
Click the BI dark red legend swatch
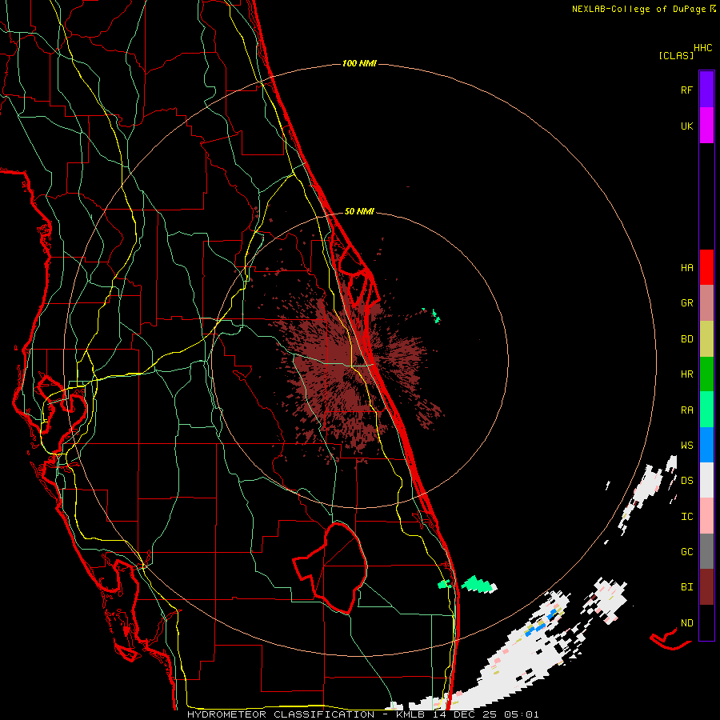pos(706,587)
